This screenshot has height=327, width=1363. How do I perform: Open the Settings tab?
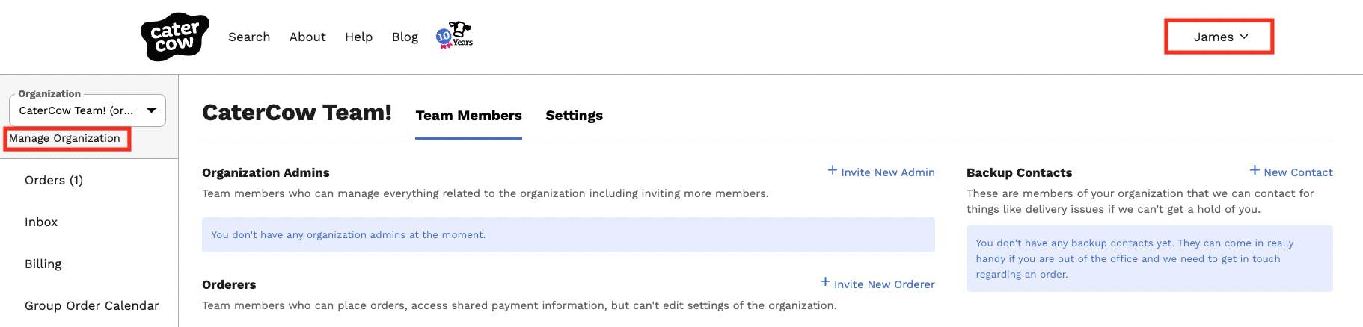tap(574, 116)
